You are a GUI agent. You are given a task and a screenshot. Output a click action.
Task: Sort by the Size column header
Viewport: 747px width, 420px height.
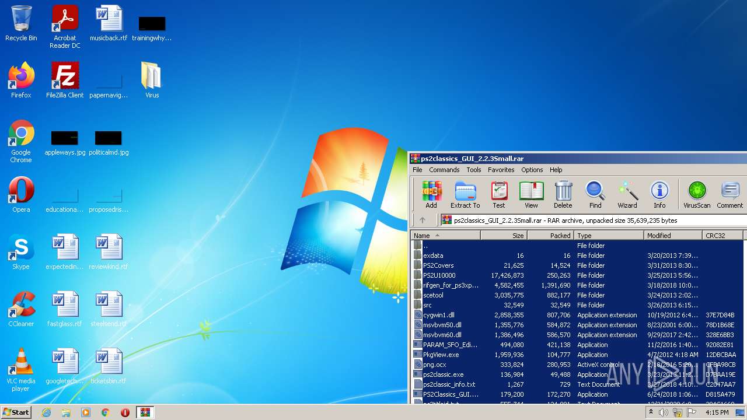[504, 236]
